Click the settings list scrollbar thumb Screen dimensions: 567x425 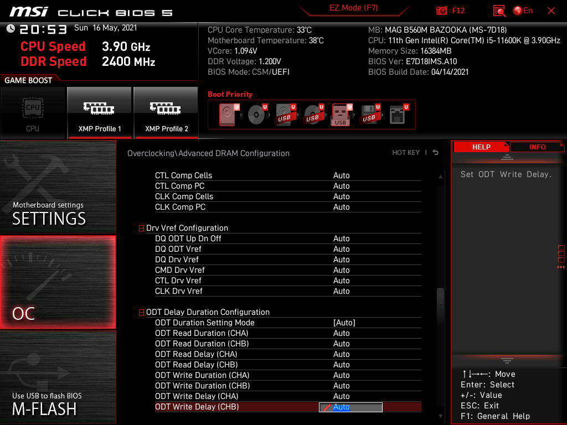coord(440,305)
